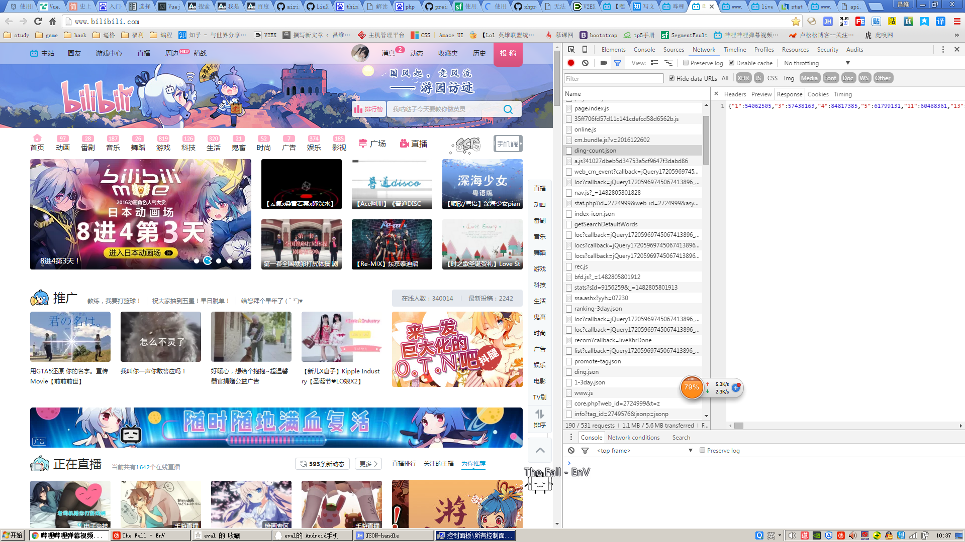This screenshot has height=542, width=965.
Task: Click the Windows 开始 start button
Action: point(13,535)
